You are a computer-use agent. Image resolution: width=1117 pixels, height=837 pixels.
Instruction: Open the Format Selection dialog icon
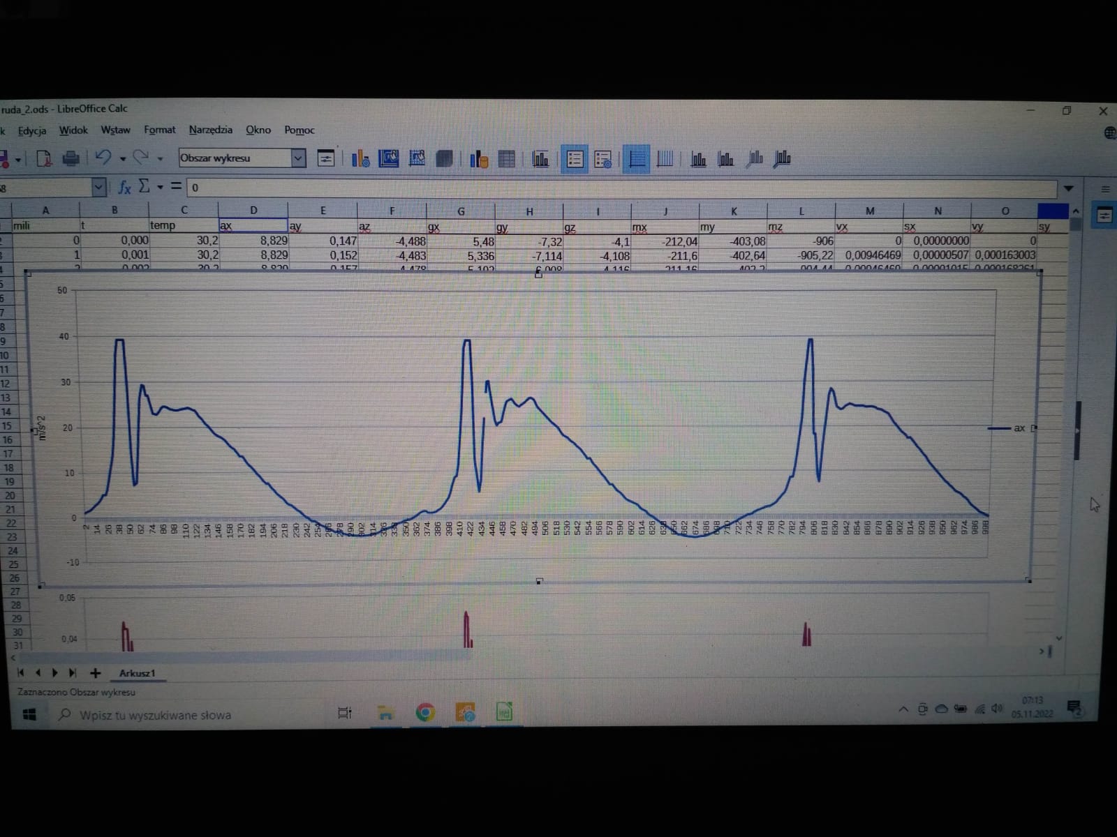click(325, 159)
